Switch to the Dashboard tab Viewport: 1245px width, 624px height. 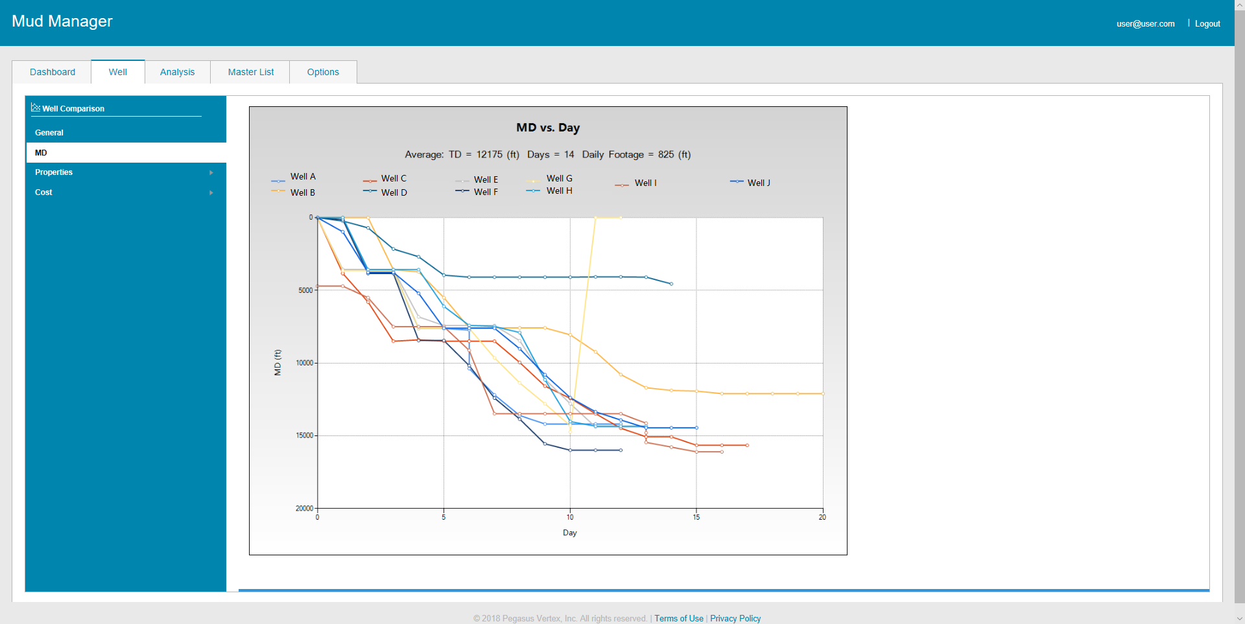point(53,72)
